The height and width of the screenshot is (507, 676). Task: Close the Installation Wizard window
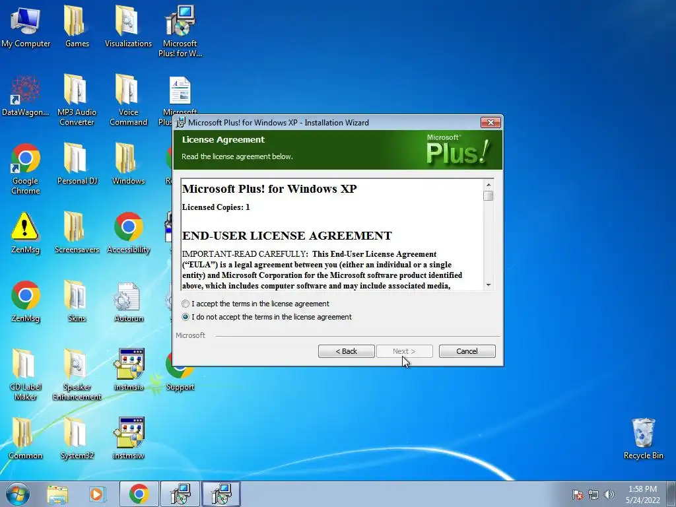pyautogui.click(x=490, y=122)
